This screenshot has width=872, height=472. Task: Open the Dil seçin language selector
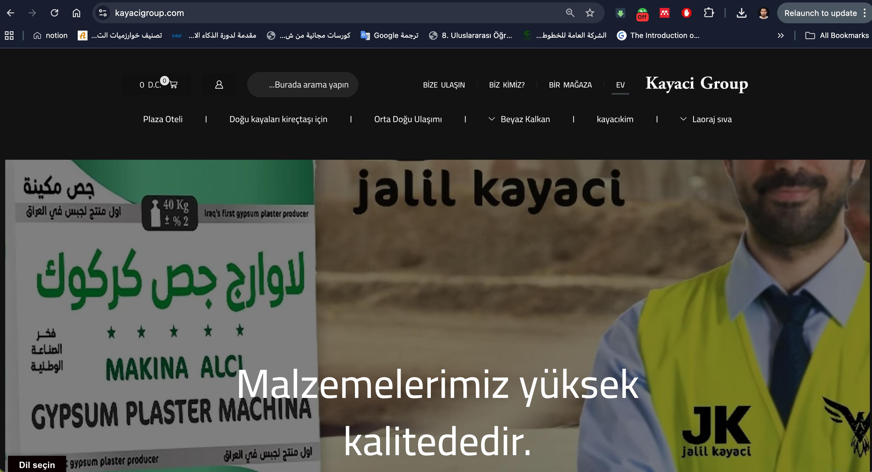click(37, 465)
